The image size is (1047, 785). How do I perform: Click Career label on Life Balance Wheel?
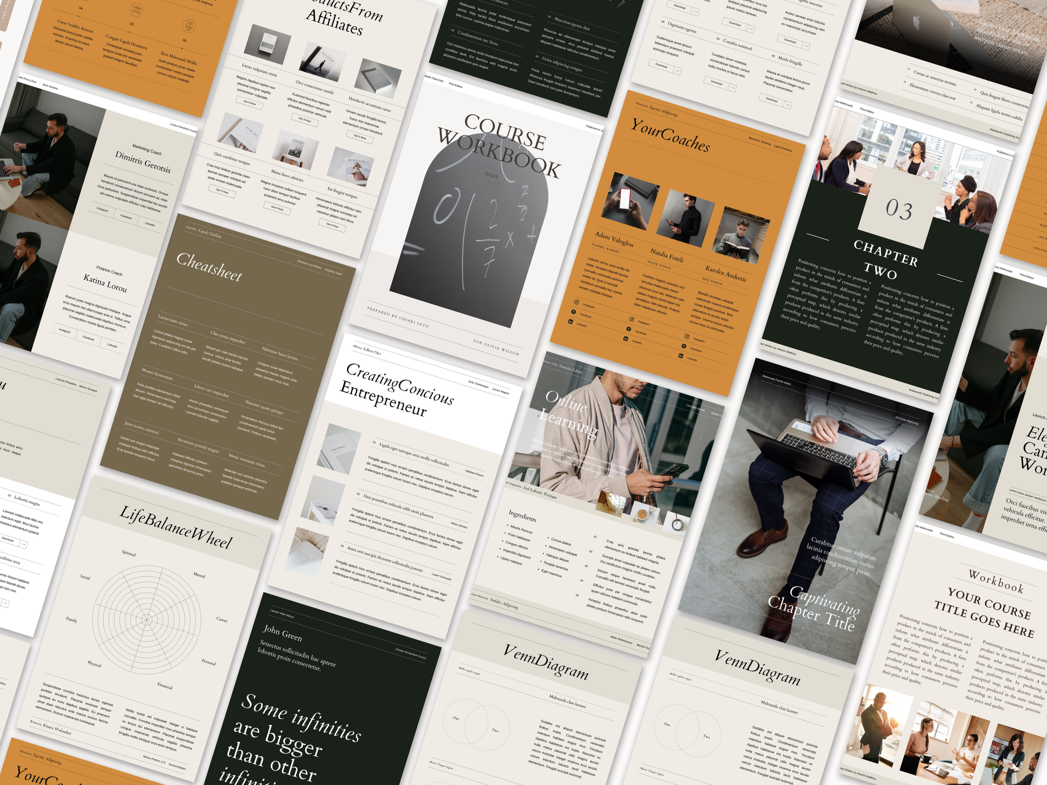click(x=222, y=619)
